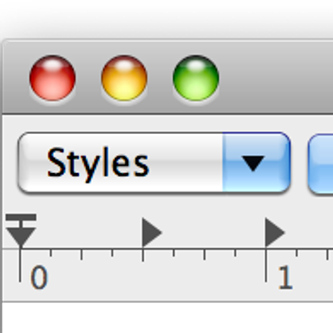The height and width of the screenshot is (333, 333).
Task: Select the one-inch tab stop arrow
Action: coord(275,232)
